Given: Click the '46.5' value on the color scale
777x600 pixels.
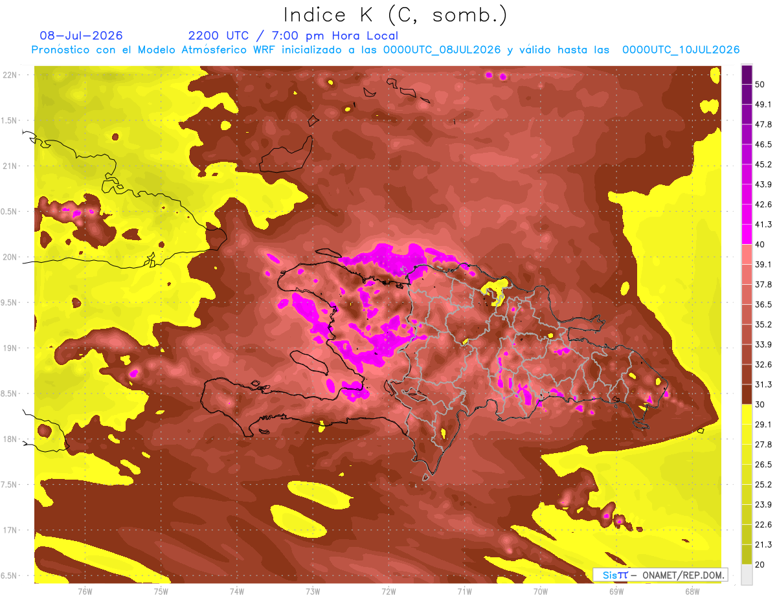Looking at the screenshot, I should click(x=763, y=144).
